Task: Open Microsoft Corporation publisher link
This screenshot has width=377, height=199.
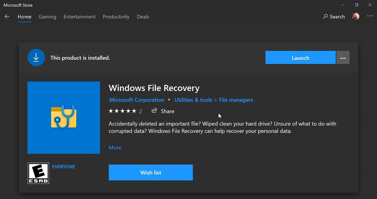Action: (x=137, y=100)
